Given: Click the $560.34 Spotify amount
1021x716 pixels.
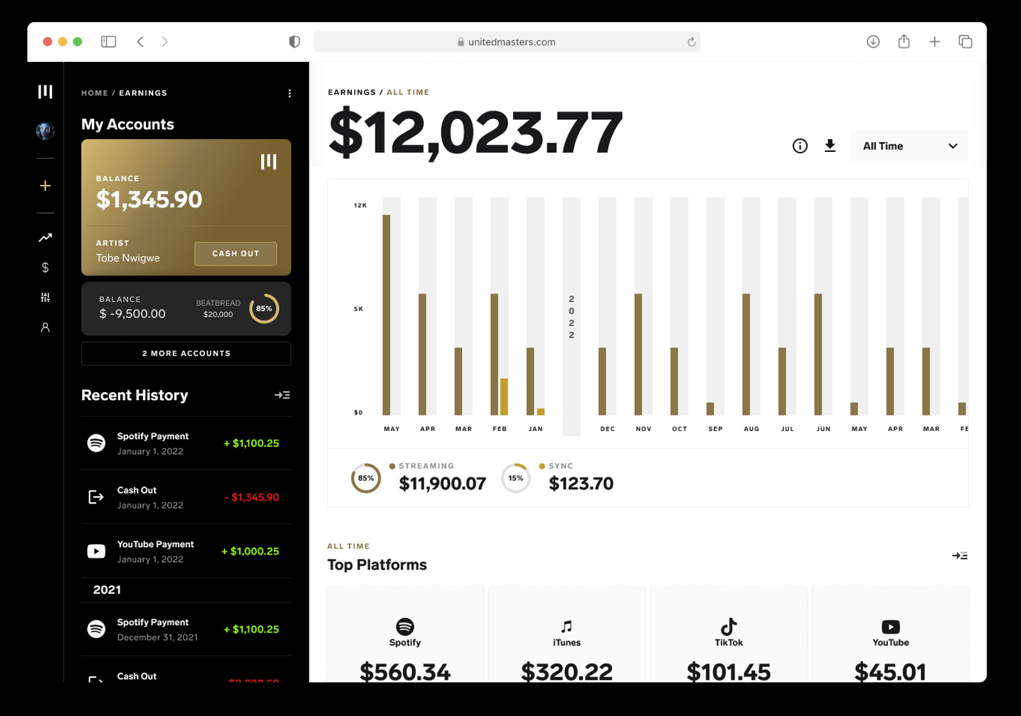Looking at the screenshot, I should [405, 671].
